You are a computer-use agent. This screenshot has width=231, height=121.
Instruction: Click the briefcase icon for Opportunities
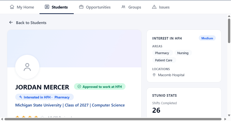[81, 7]
